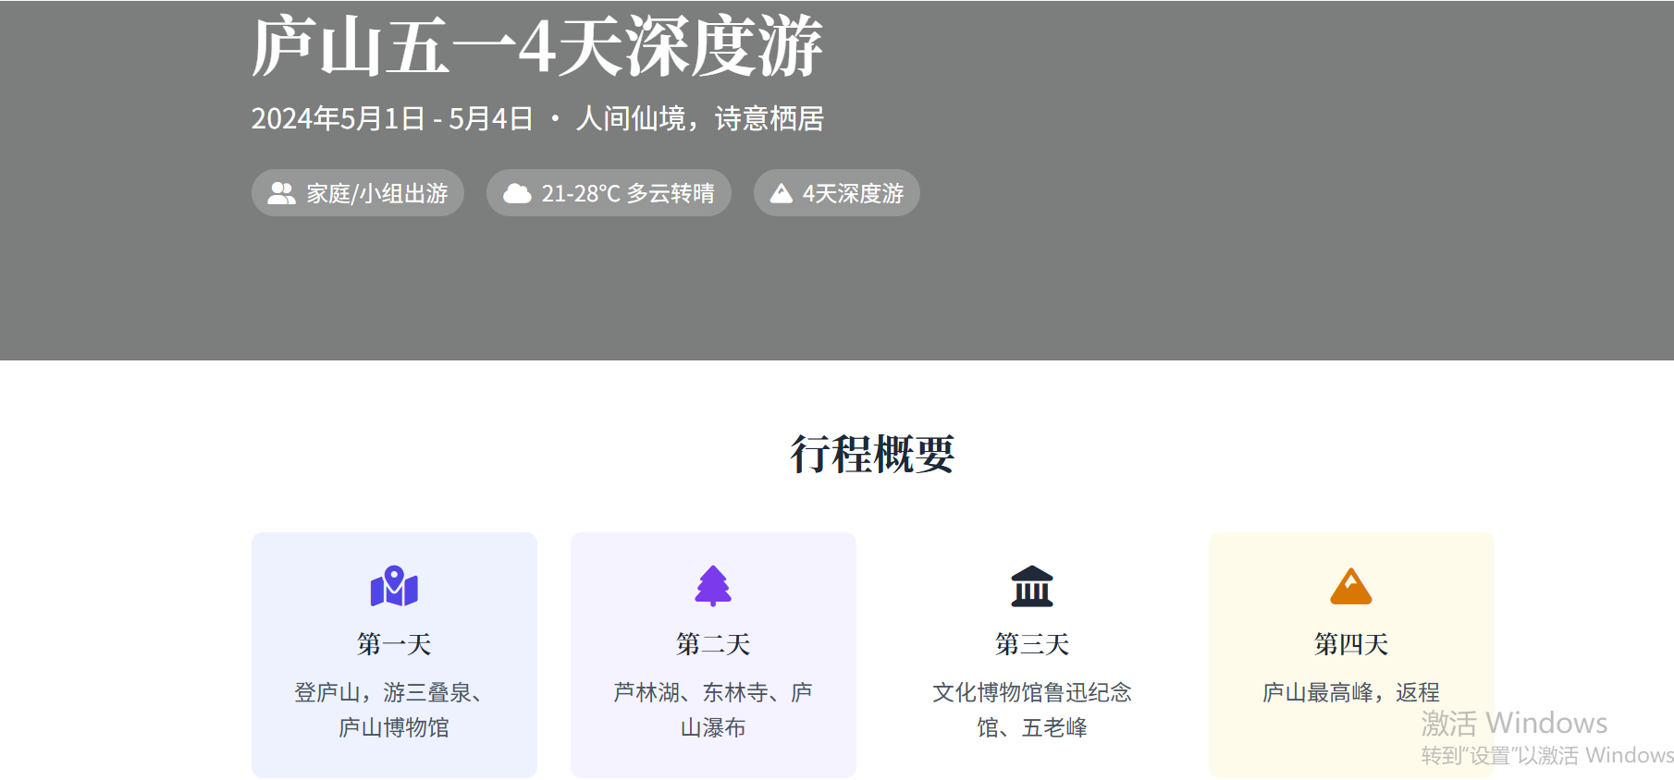The width and height of the screenshot is (1674, 780).
Task: Click the people icon in 家庭/小组出游 badge
Action: 281,193
